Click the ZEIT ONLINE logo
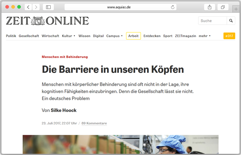The height and width of the screenshot is (155, 241). [x=47, y=21]
